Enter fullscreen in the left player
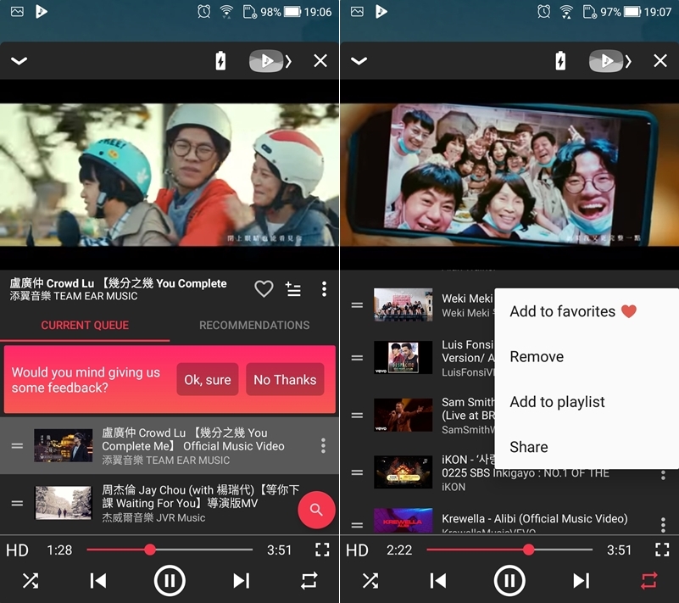 pos(322,550)
